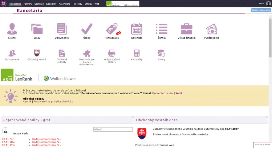Click the Majiteľ kancelárie button
This screenshot has height=148, width=272.
pos(261,10)
